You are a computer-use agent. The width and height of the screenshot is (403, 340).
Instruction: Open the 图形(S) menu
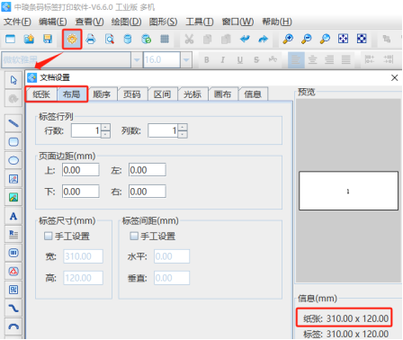[163, 22]
